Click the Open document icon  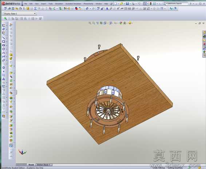[121, 4]
